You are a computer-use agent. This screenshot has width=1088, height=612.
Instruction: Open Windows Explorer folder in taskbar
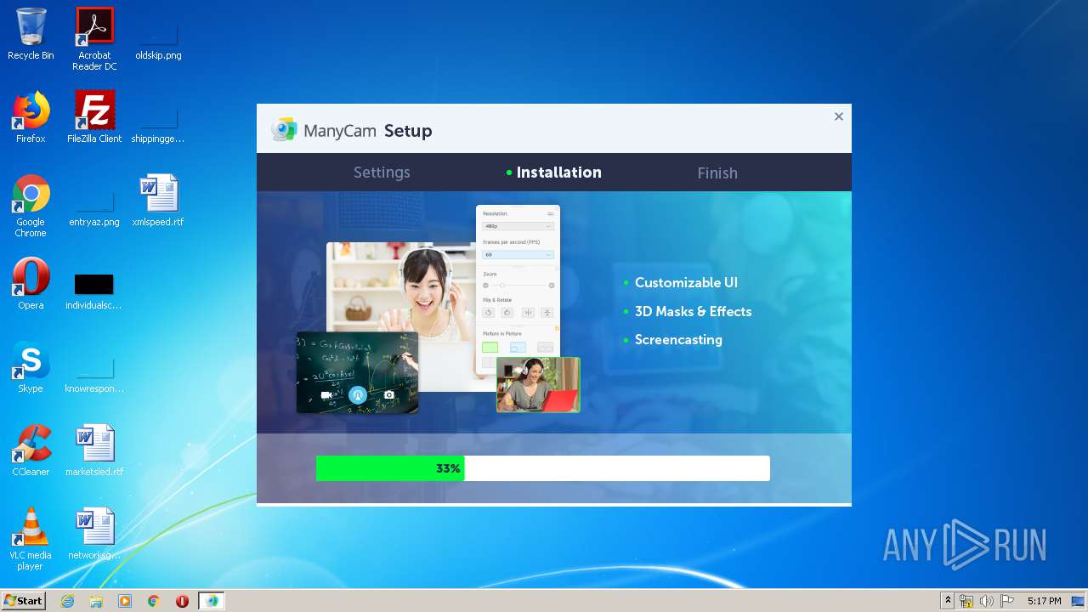[x=96, y=601]
